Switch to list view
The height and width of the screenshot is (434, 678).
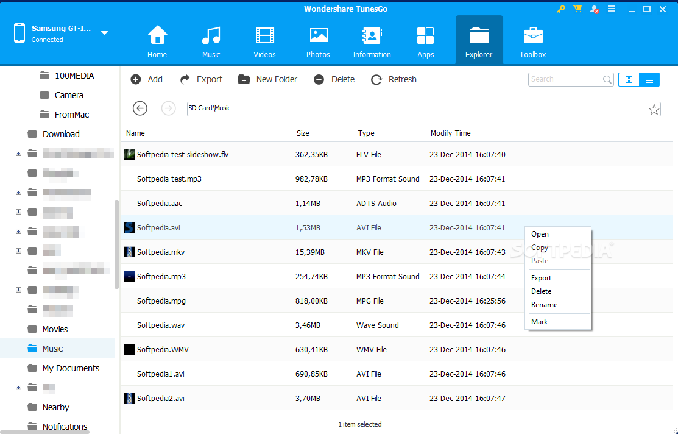pyautogui.click(x=649, y=80)
